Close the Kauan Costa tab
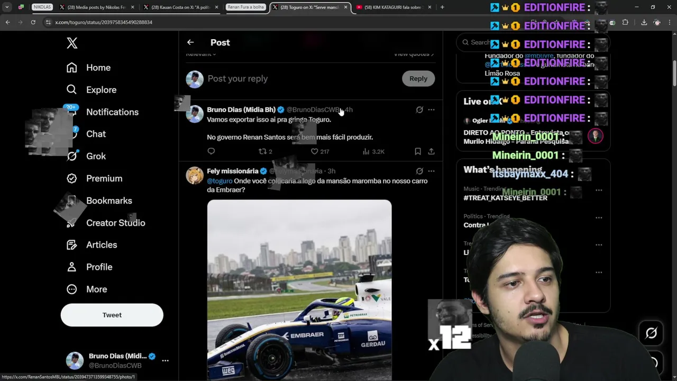 pos(216,7)
